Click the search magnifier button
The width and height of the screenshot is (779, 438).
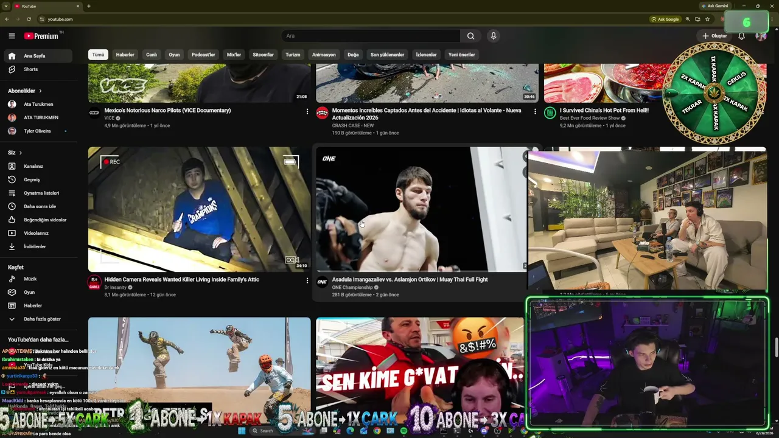470,36
